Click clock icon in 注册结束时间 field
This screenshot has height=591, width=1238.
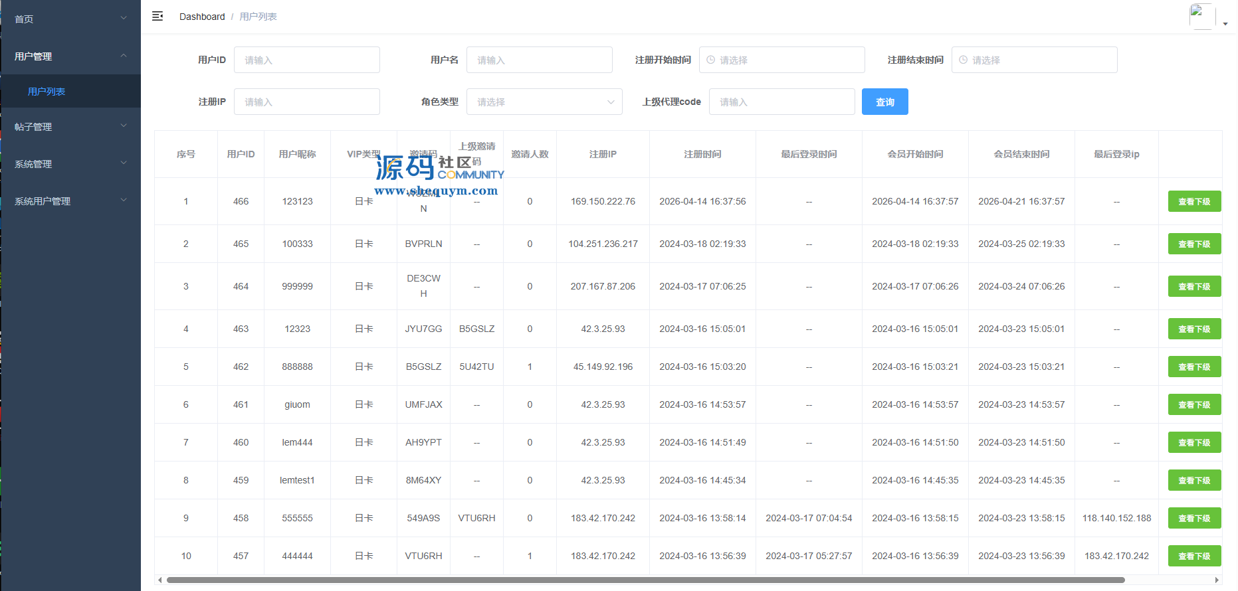click(x=964, y=60)
